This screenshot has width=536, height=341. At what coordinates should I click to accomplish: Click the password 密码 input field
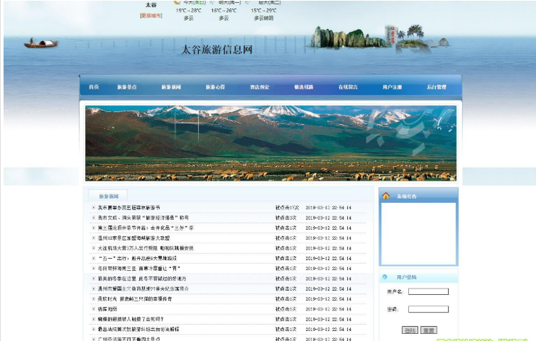pyautogui.click(x=428, y=309)
